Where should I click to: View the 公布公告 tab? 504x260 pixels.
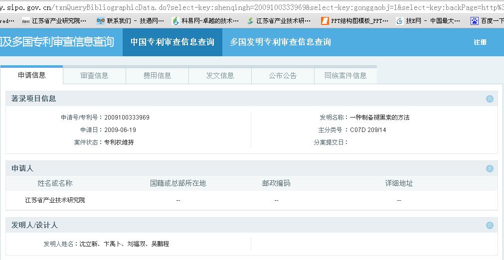pyautogui.click(x=283, y=75)
